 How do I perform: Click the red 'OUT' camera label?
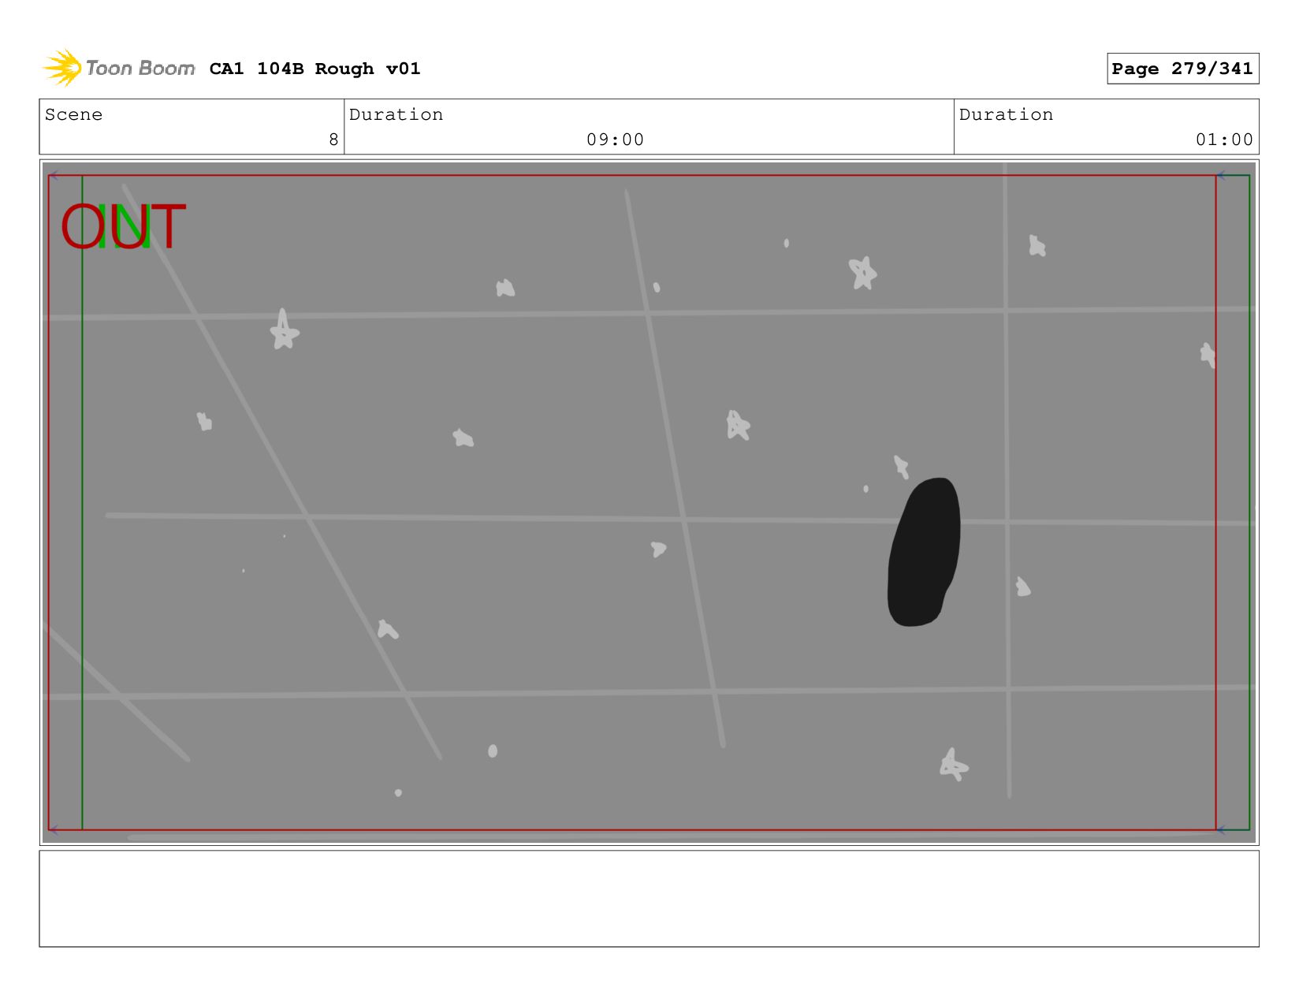click(x=123, y=227)
